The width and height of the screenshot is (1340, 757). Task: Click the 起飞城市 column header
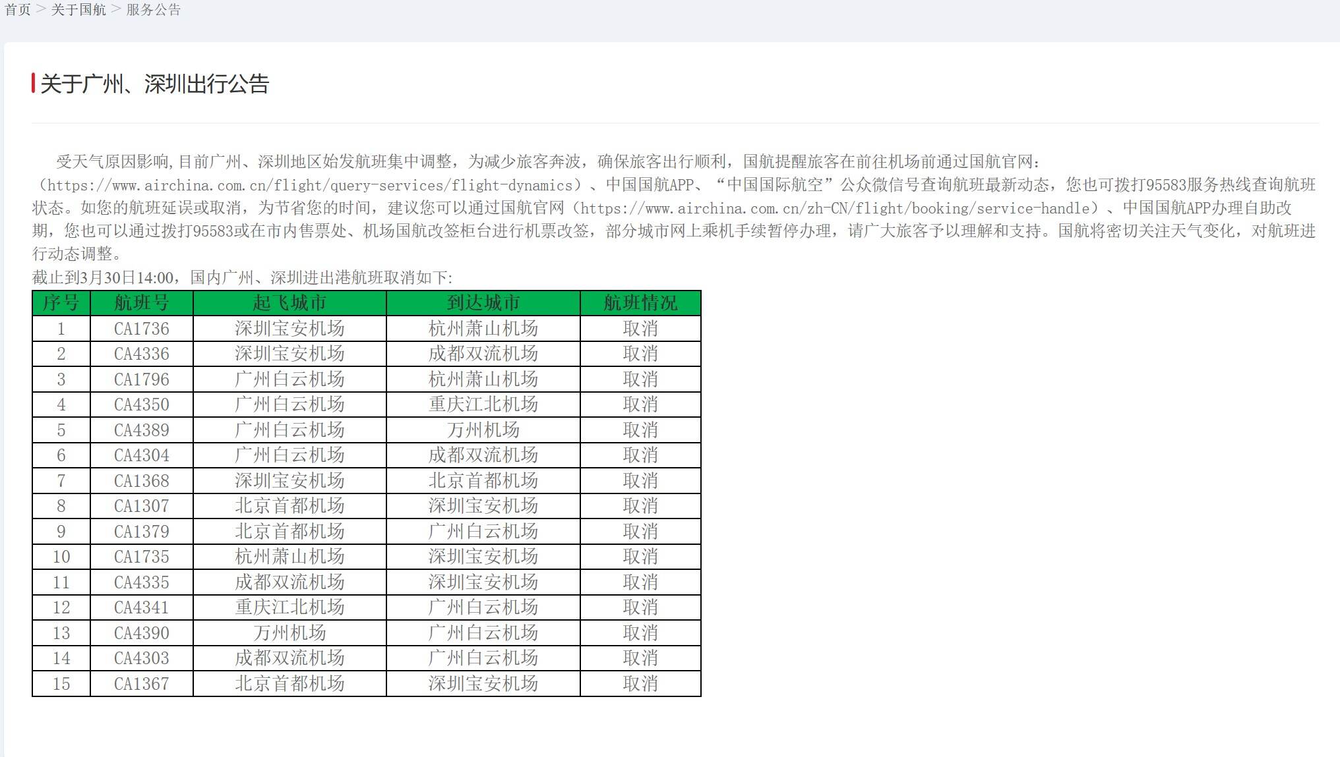click(288, 303)
